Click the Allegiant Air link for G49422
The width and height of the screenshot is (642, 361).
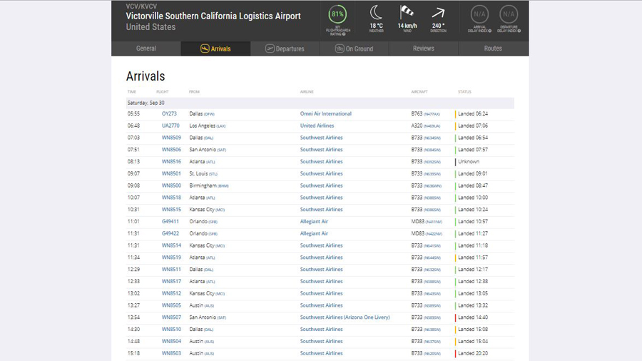coord(314,233)
